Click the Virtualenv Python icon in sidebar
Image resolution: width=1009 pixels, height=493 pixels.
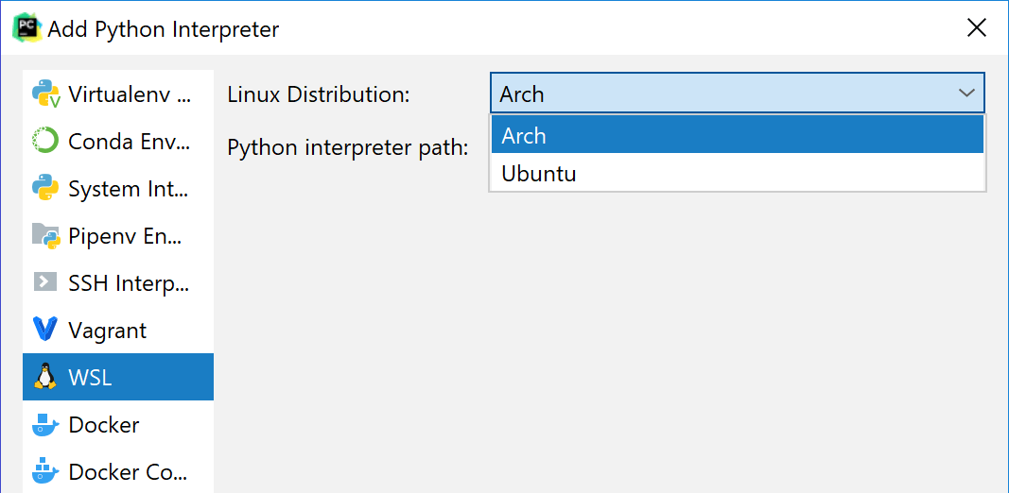[x=45, y=93]
